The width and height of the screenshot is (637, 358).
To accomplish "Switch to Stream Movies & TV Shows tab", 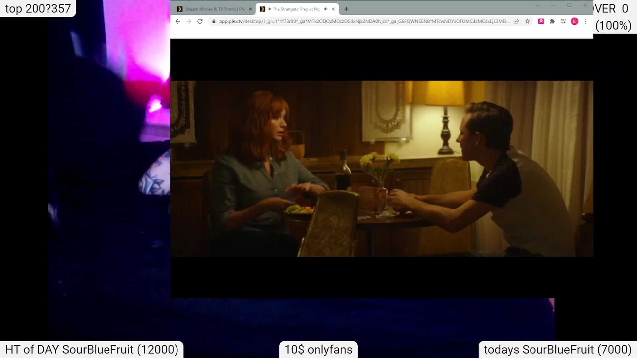I will click(215, 9).
